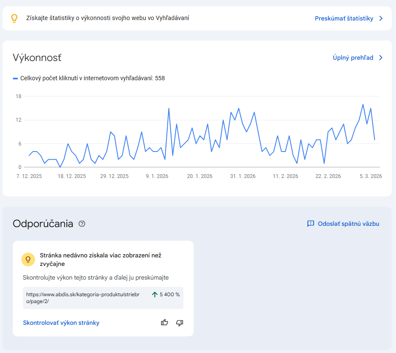This screenshot has height=353, width=396.
Task: Click the help question mark next to Odporúčania
Action: [x=82, y=224]
